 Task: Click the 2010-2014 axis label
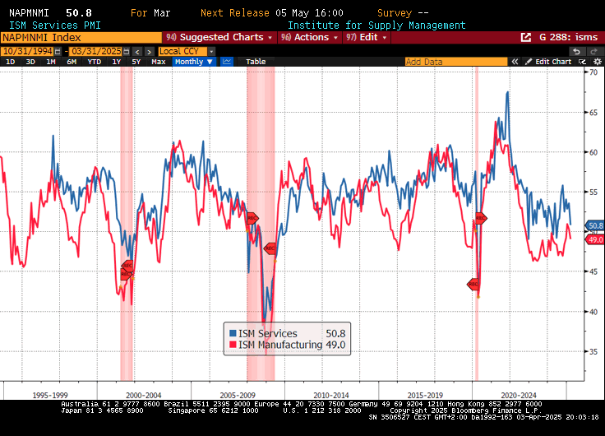tap(331, 395)
